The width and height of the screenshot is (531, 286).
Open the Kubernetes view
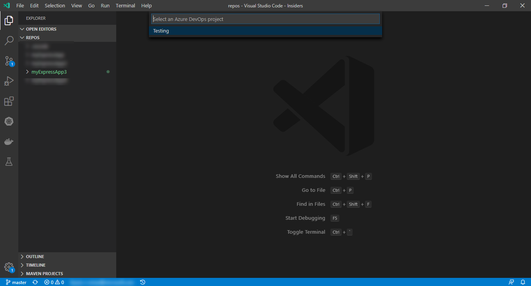pyautogui.click(x=9, y=121)
